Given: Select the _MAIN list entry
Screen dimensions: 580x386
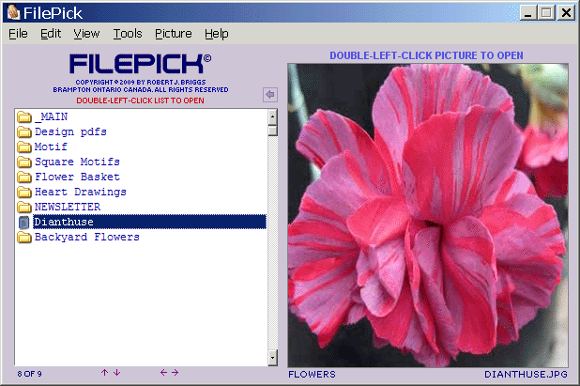Looking at the screenshot, I should pyautogui.click(x=51, y=117).
